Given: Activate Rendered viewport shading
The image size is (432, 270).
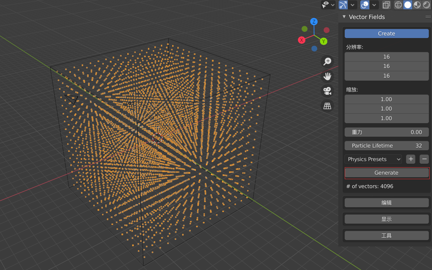Looking at the screenshot, I should click(426, 5).
